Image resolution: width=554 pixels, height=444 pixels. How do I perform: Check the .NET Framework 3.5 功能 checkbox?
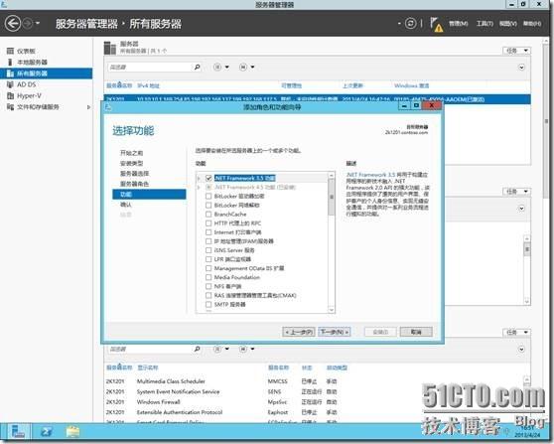pyautogui.click(x=208, y=178)
